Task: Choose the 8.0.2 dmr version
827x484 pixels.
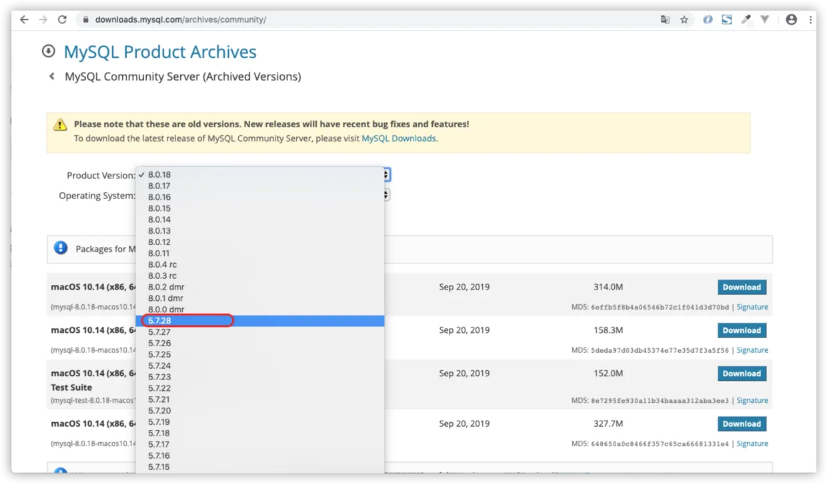Action: coord(260,287)
